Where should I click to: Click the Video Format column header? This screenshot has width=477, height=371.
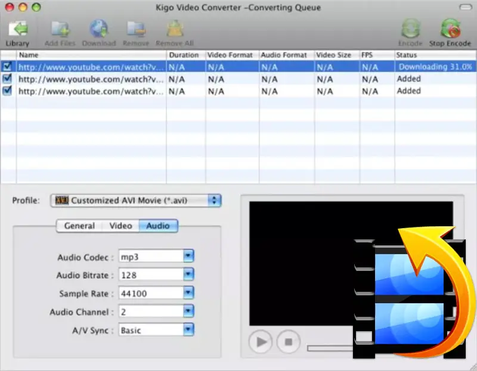point(233,55)
